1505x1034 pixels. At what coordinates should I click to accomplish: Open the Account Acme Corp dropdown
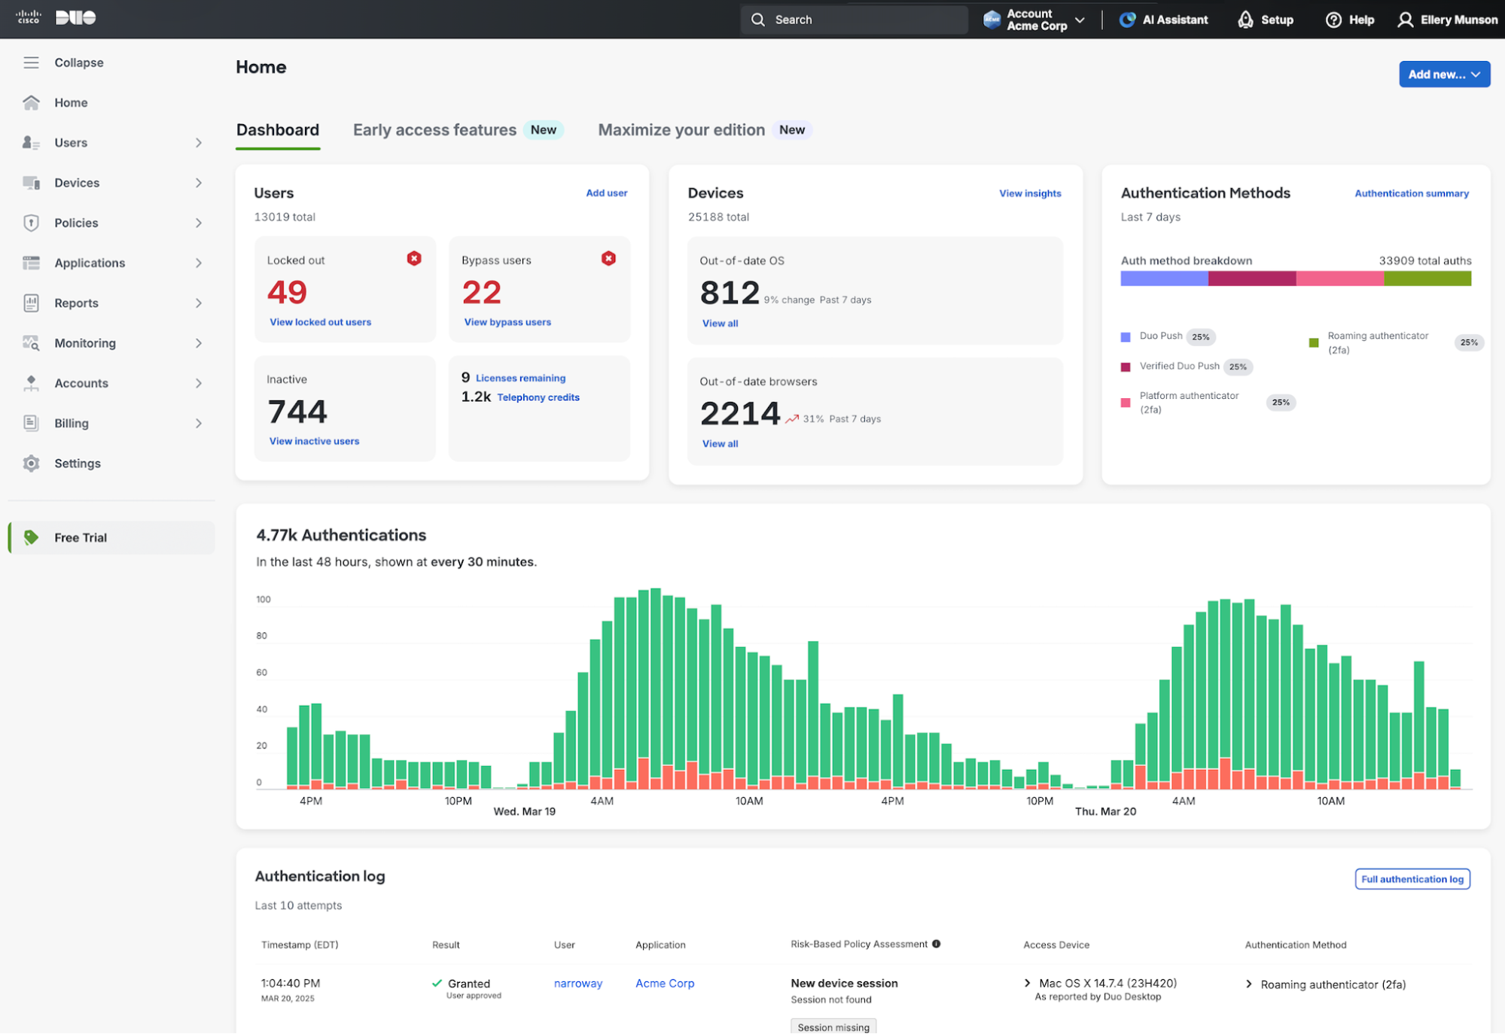[x=1035, y=20]
